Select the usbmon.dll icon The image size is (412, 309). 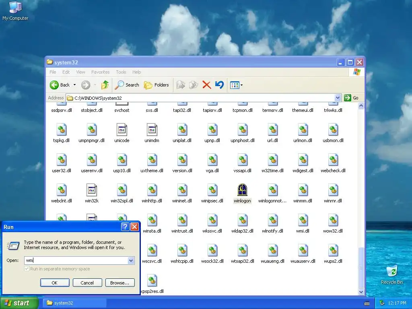tap(333, 130)
